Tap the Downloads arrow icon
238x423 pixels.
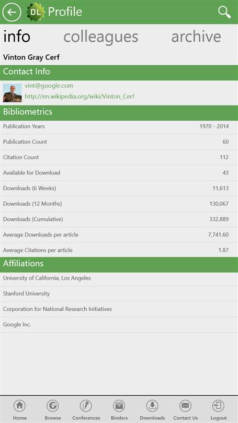152,405
